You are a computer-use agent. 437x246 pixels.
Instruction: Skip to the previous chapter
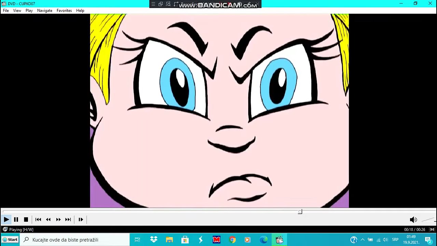(38, 219)
